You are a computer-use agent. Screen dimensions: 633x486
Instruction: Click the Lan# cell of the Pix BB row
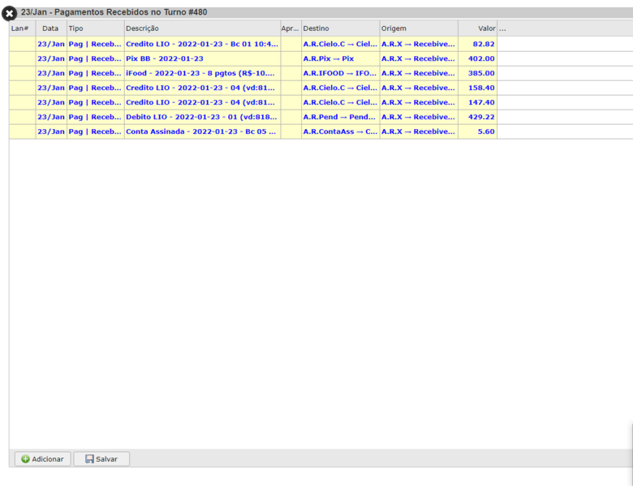pyautogui.click(x=23, y=58)
